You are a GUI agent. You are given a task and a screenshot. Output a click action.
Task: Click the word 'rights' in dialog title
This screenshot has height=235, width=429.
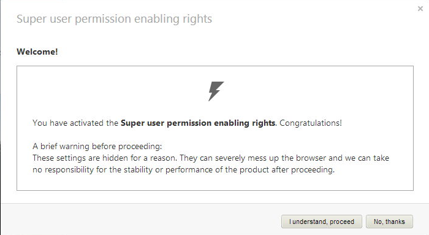click(x=197, y=19)
